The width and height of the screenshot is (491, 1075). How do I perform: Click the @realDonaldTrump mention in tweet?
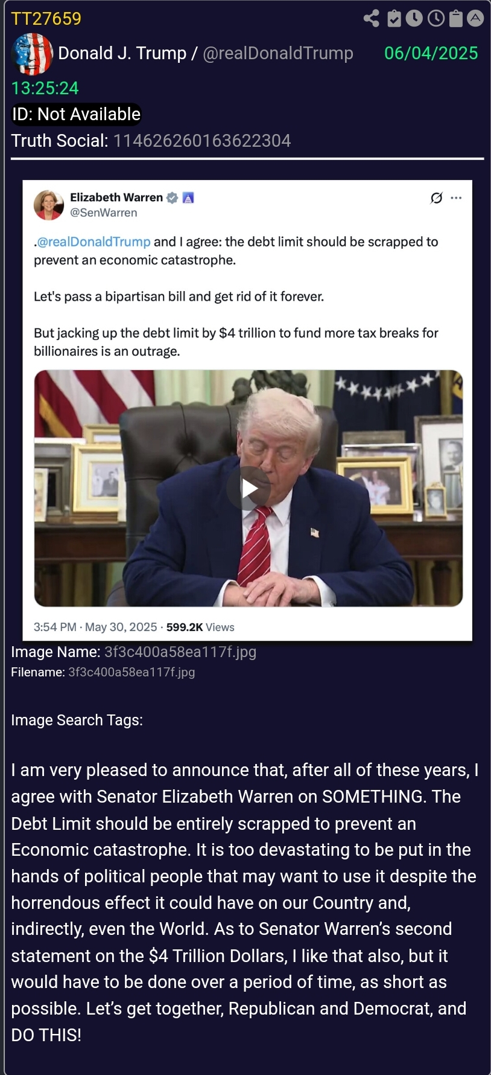93,242
